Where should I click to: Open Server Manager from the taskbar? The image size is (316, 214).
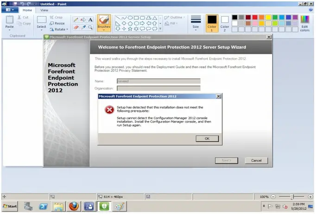28,206
